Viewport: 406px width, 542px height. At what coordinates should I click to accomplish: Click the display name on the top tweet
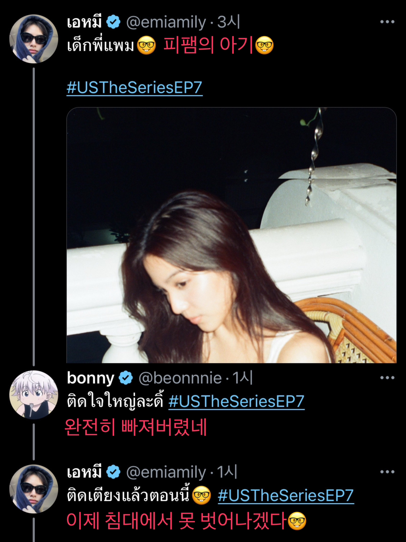point(84,22)
